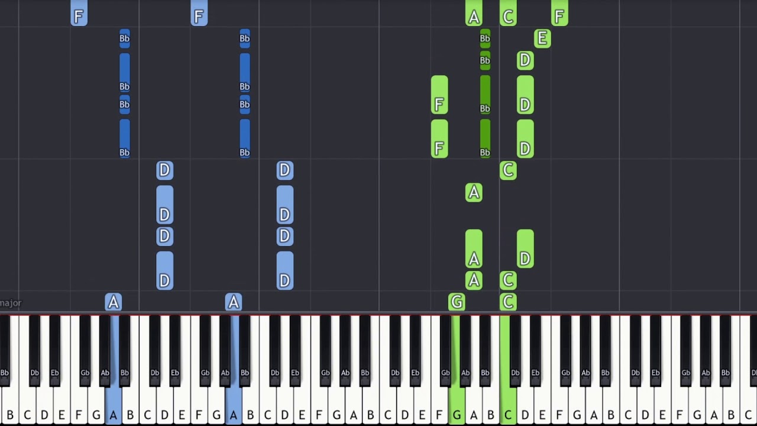
Task: Tap the Bb black key beside leftmost blue A key
Action: [x=124, y=349]
